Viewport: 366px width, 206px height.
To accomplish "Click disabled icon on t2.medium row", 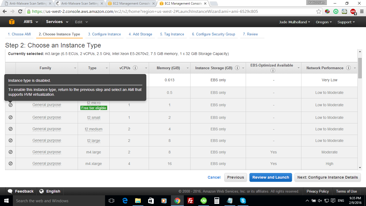I will click(x=10, y=129).
